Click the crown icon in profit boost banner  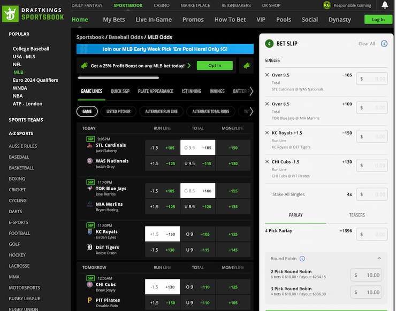point(85,66)
